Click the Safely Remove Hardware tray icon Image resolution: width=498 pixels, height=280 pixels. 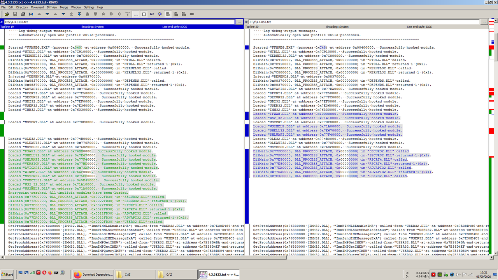point(446,275)
